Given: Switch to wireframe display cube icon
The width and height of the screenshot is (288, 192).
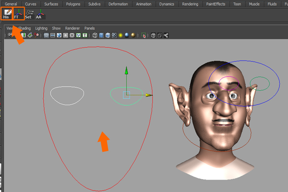Looking at the screenshot, I should pos(95,36).
